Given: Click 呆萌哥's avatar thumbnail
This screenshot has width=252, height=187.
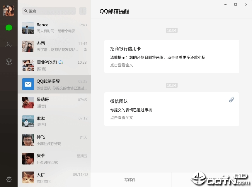Looking at the screenshot, I should tap(28, 103).
